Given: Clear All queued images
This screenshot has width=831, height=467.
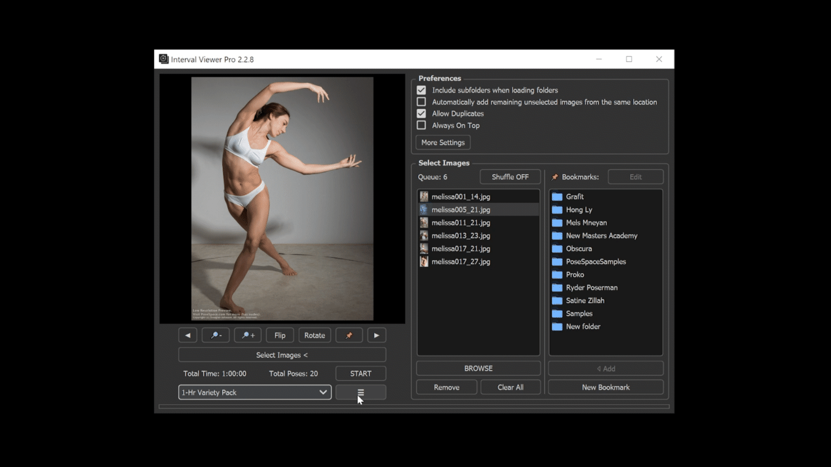Looking at the screenshot, I should coord(511,387).
